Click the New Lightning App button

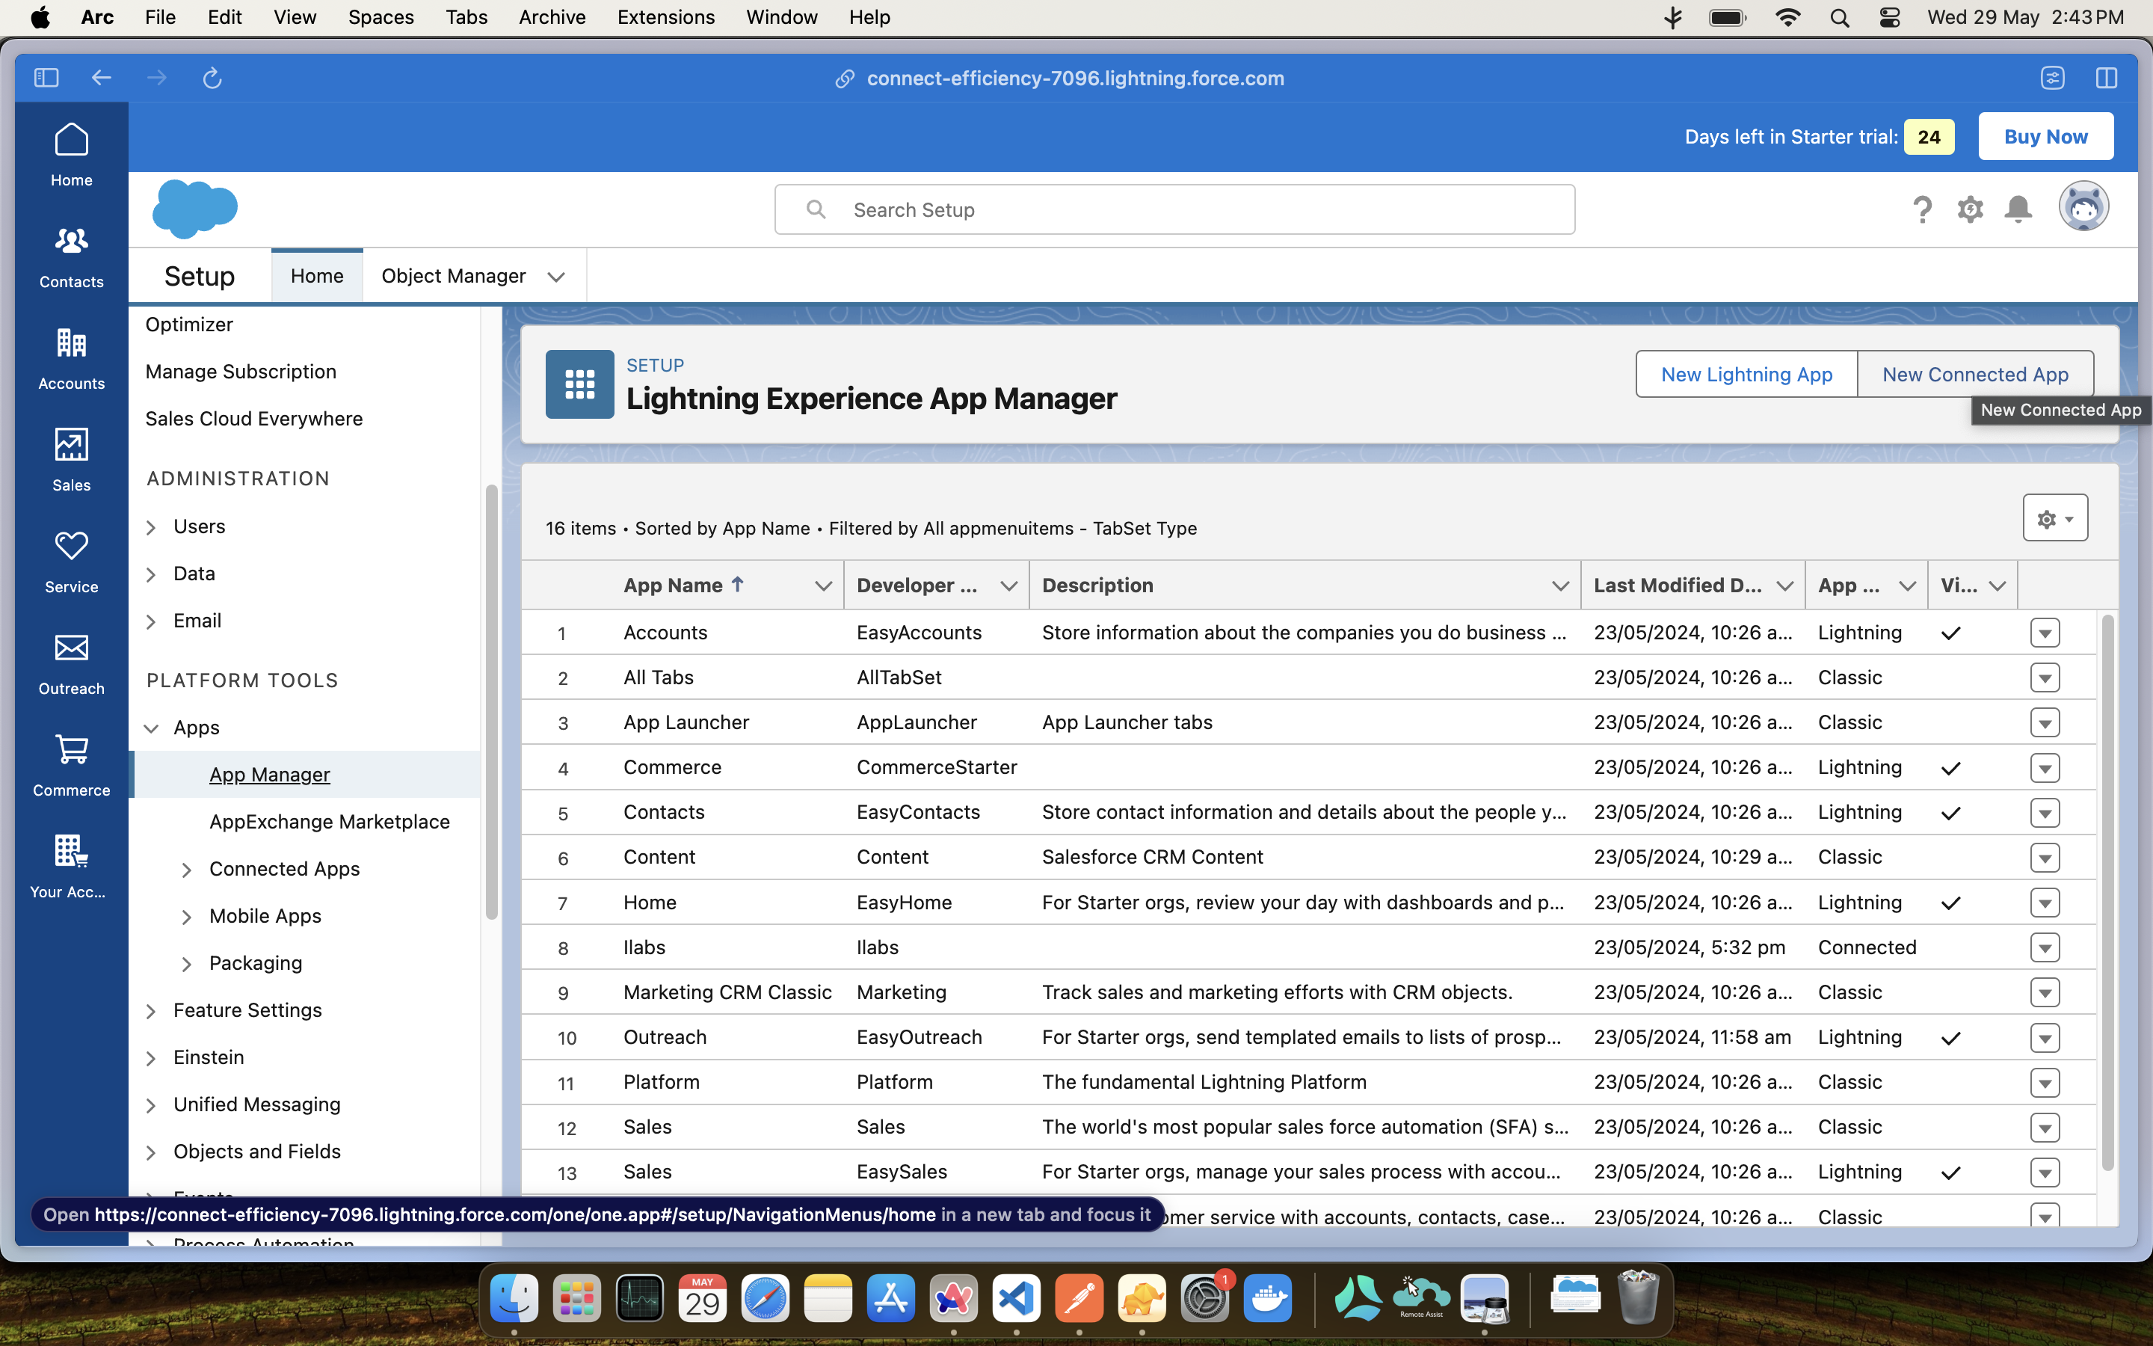point(1746,375)
